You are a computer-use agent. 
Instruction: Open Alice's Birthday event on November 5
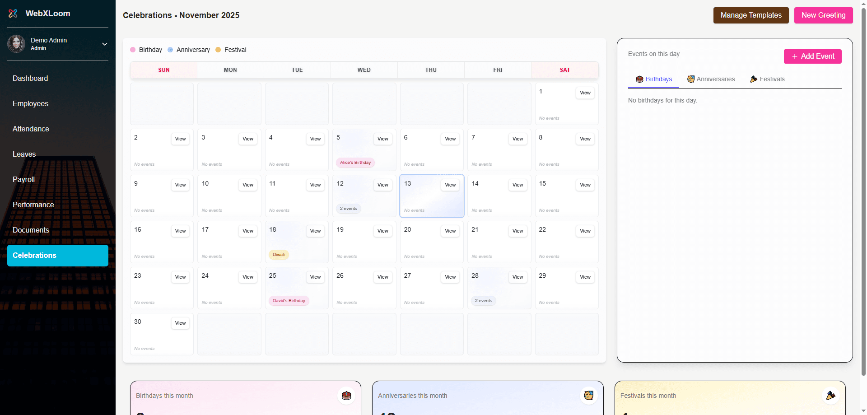click(x=355, y=163)
